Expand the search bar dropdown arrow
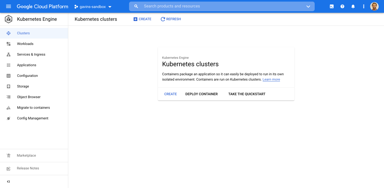Viewport: 384px width, 188px height. click(x=308, y=6)
